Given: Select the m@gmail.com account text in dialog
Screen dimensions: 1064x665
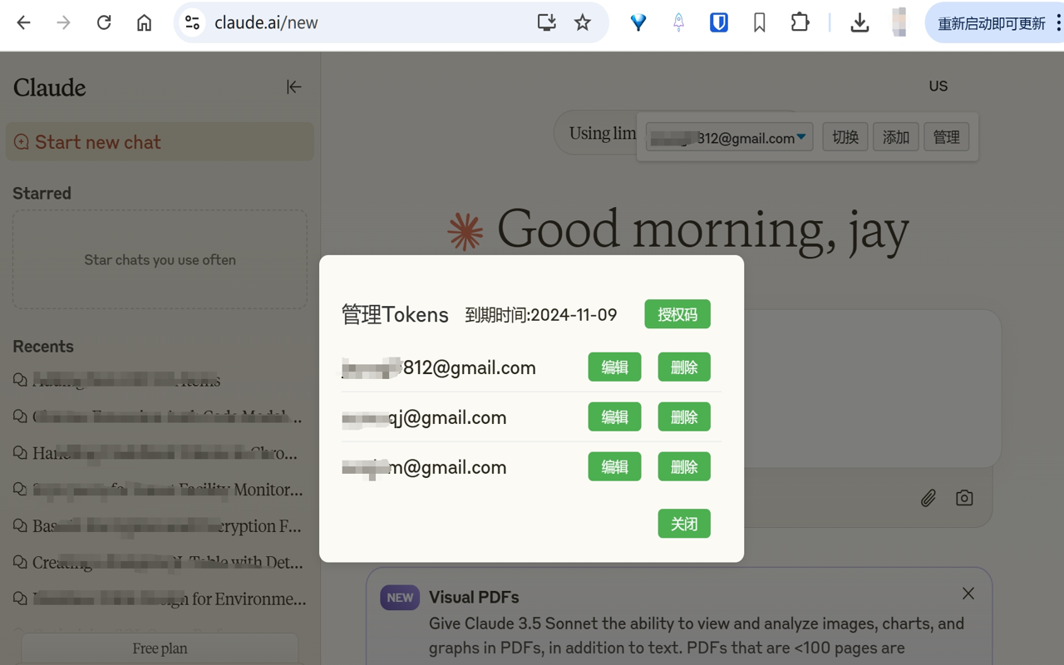Looking at the screenshot, I should coord(424,467).
